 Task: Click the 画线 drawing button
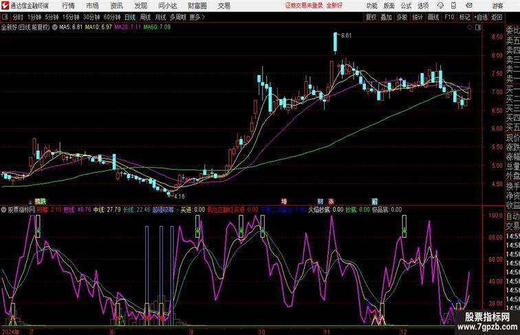click(433, 17)
